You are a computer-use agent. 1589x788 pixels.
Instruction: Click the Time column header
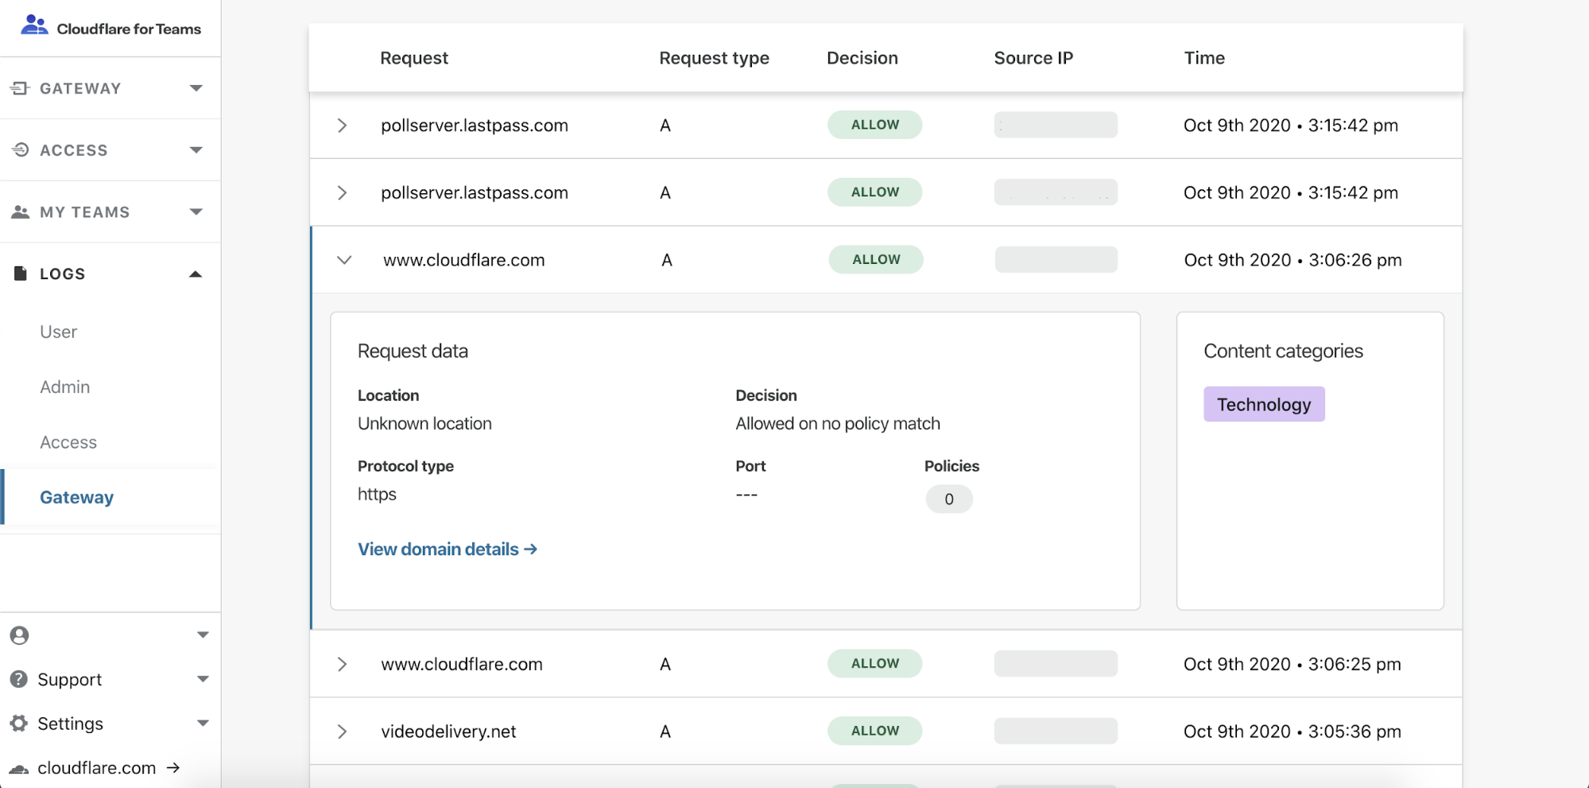pos(1204,58)
